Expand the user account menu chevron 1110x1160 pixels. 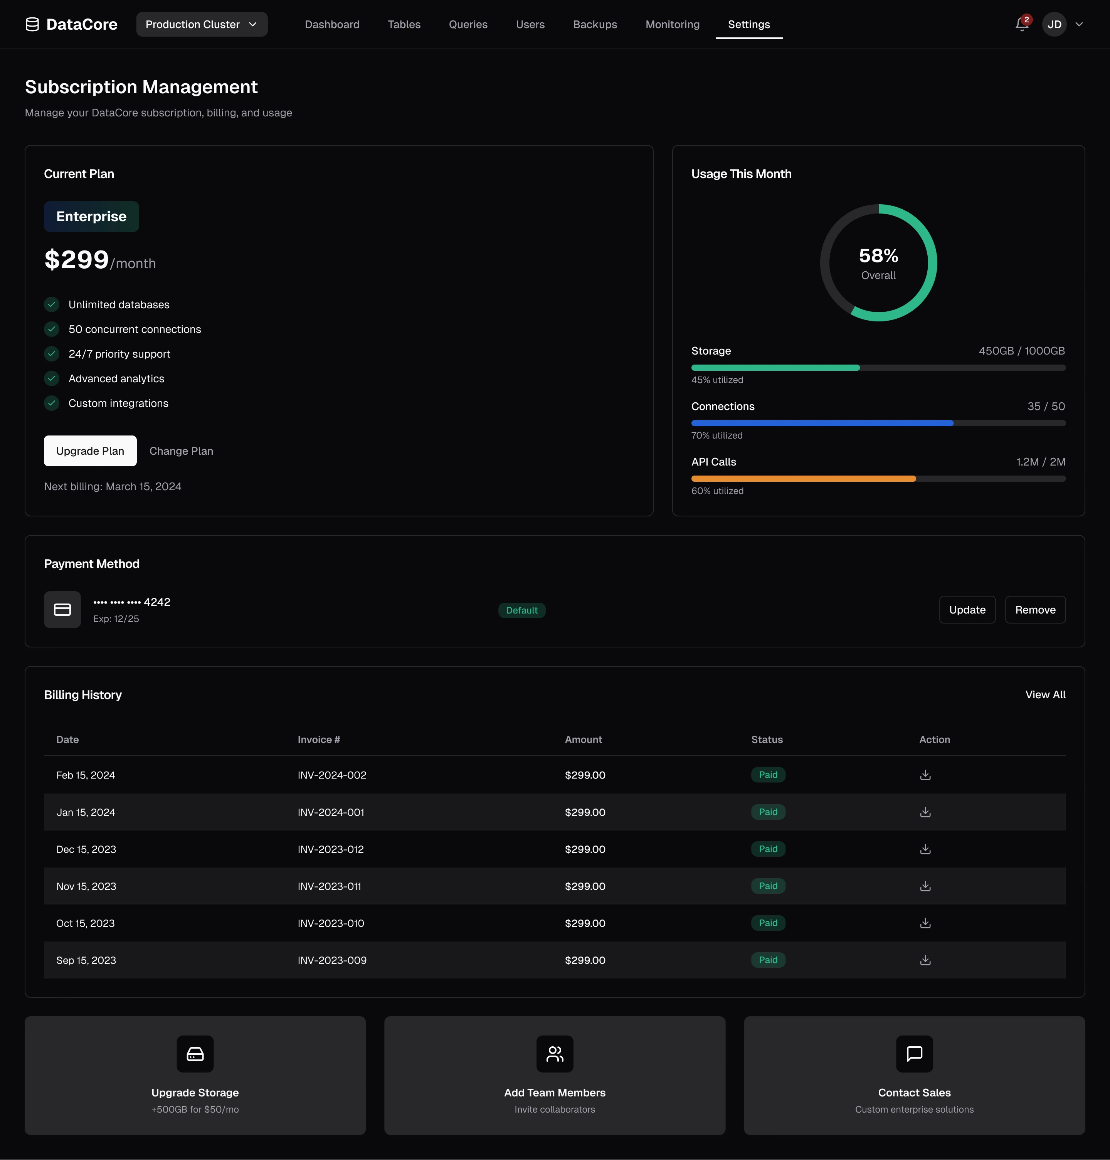[x=1079, y=24]
